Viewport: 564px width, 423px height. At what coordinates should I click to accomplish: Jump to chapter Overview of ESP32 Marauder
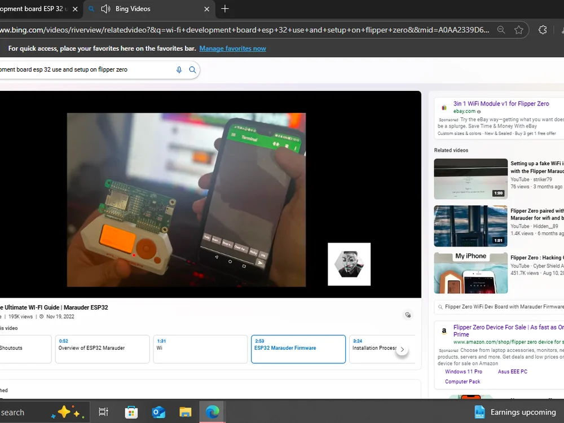point(102,349)
